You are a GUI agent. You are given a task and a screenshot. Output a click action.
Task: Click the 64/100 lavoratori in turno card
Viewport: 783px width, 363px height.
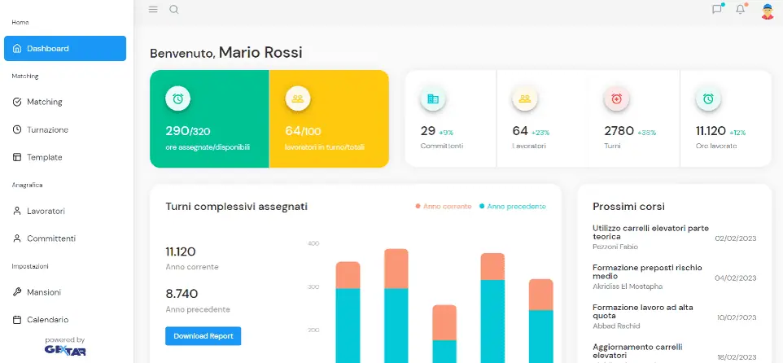click(329, 119)
